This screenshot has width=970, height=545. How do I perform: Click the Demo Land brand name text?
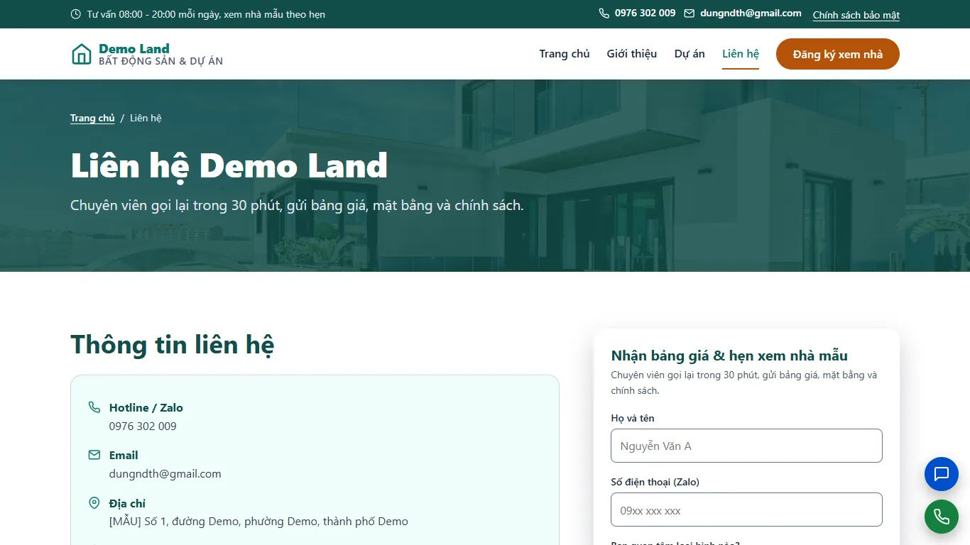point(134,48)
